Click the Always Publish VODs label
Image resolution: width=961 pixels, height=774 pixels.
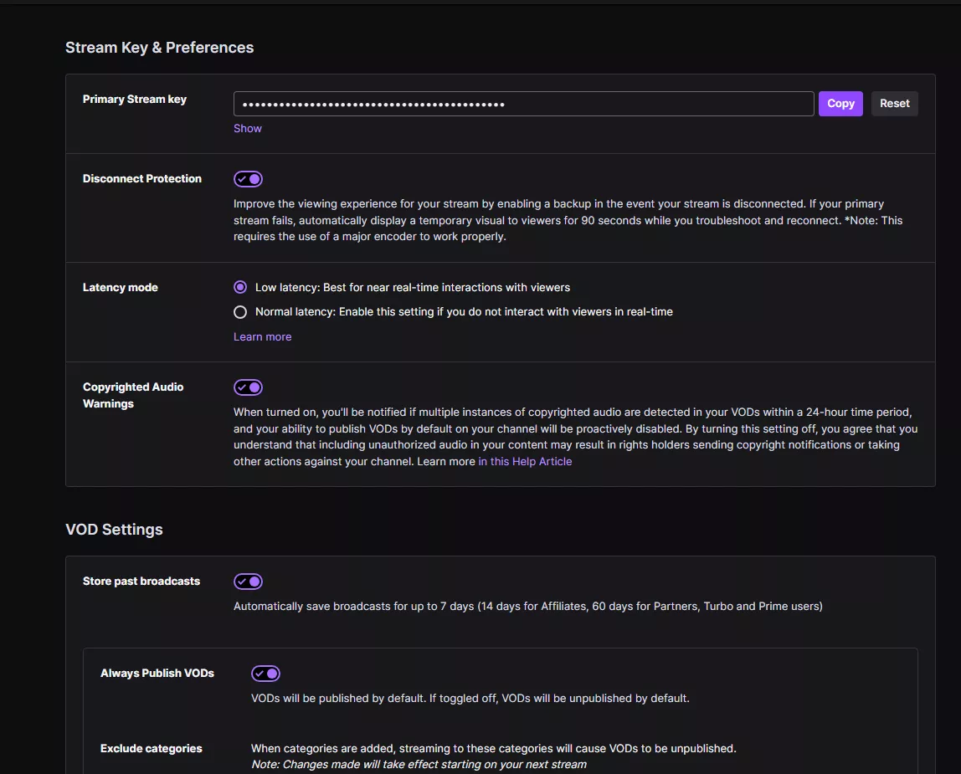click(157, 673)
